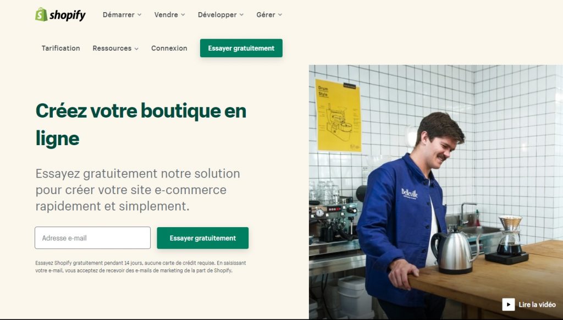Click the shopify wordmark text
The width and height of the screenshot is (563, 320).
pyautogui.click(x=68, y=15)
